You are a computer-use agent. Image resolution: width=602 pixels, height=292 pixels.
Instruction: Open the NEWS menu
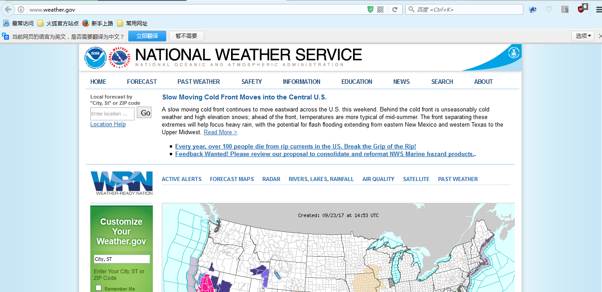click(x=401, y=82)
